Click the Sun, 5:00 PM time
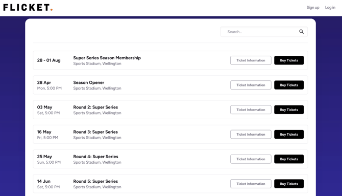The width and height of the screenshot is (342, 196). (49, 163)
